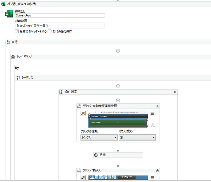Open the マウス ボタン dropdown showing 左
Viewport: 211px width, 182px height.
tap(137, 138)
